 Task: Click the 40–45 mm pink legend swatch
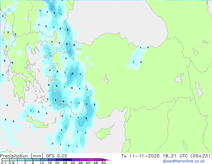tap(91, 160)
